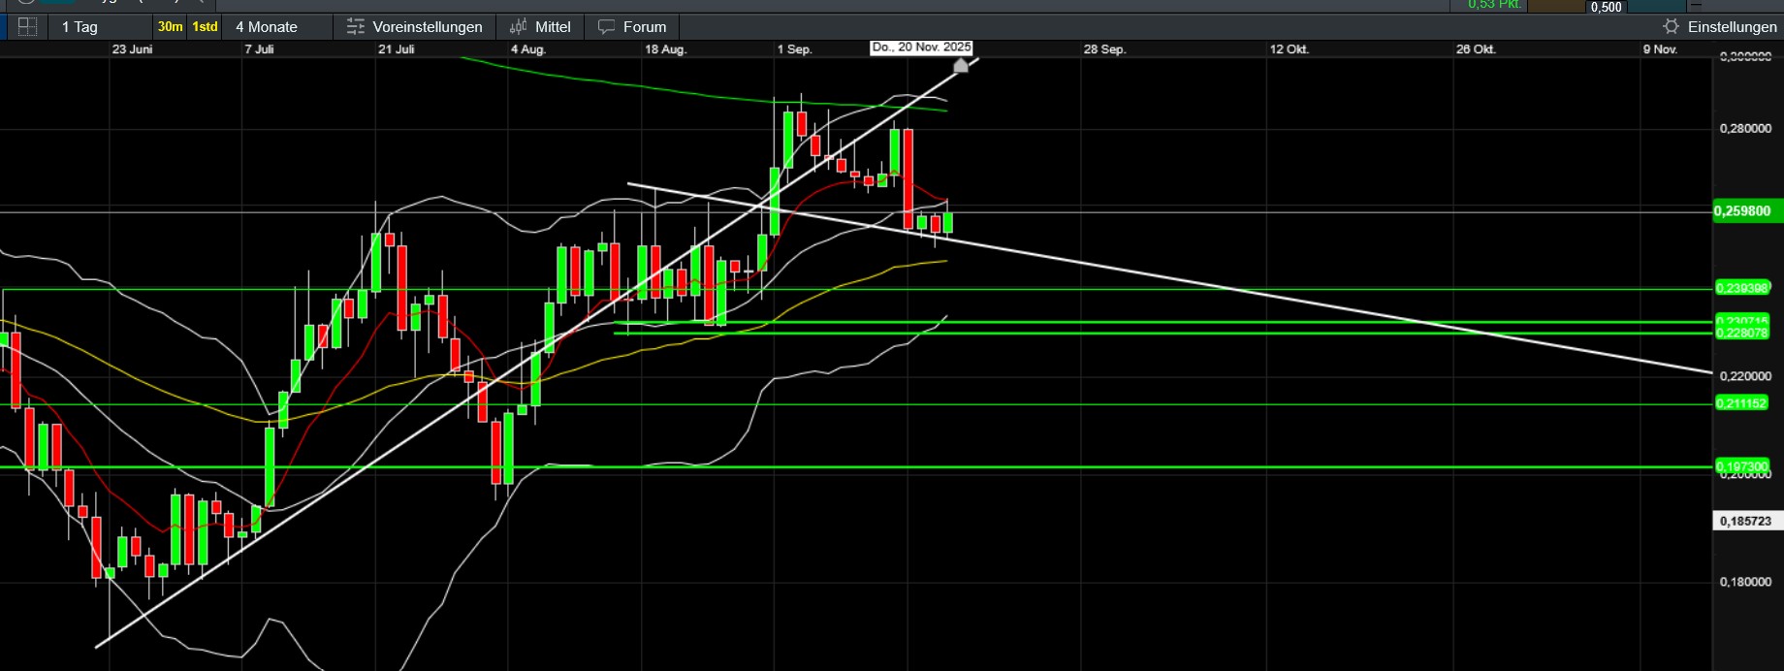Viewport: 1784px width, 671px height.
Task: Click the 1 Sep. date axis label
Action: tap(794, 49)
